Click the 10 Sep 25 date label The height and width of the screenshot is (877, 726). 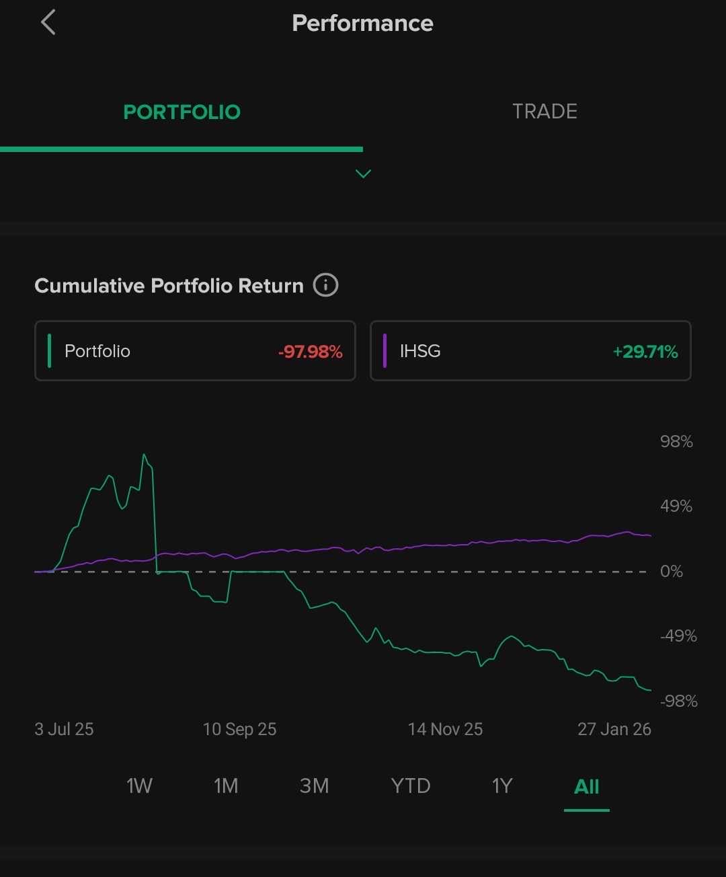[x=239, y=730]
